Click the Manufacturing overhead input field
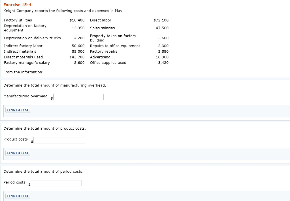The height and width of the screenshot is (201, 290). pyautogui.click(x=78, y=97)
